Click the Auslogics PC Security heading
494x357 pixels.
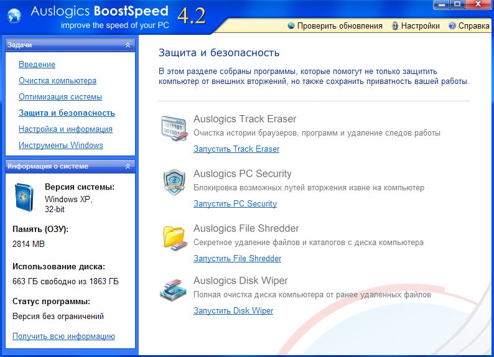tap(242, 174)
